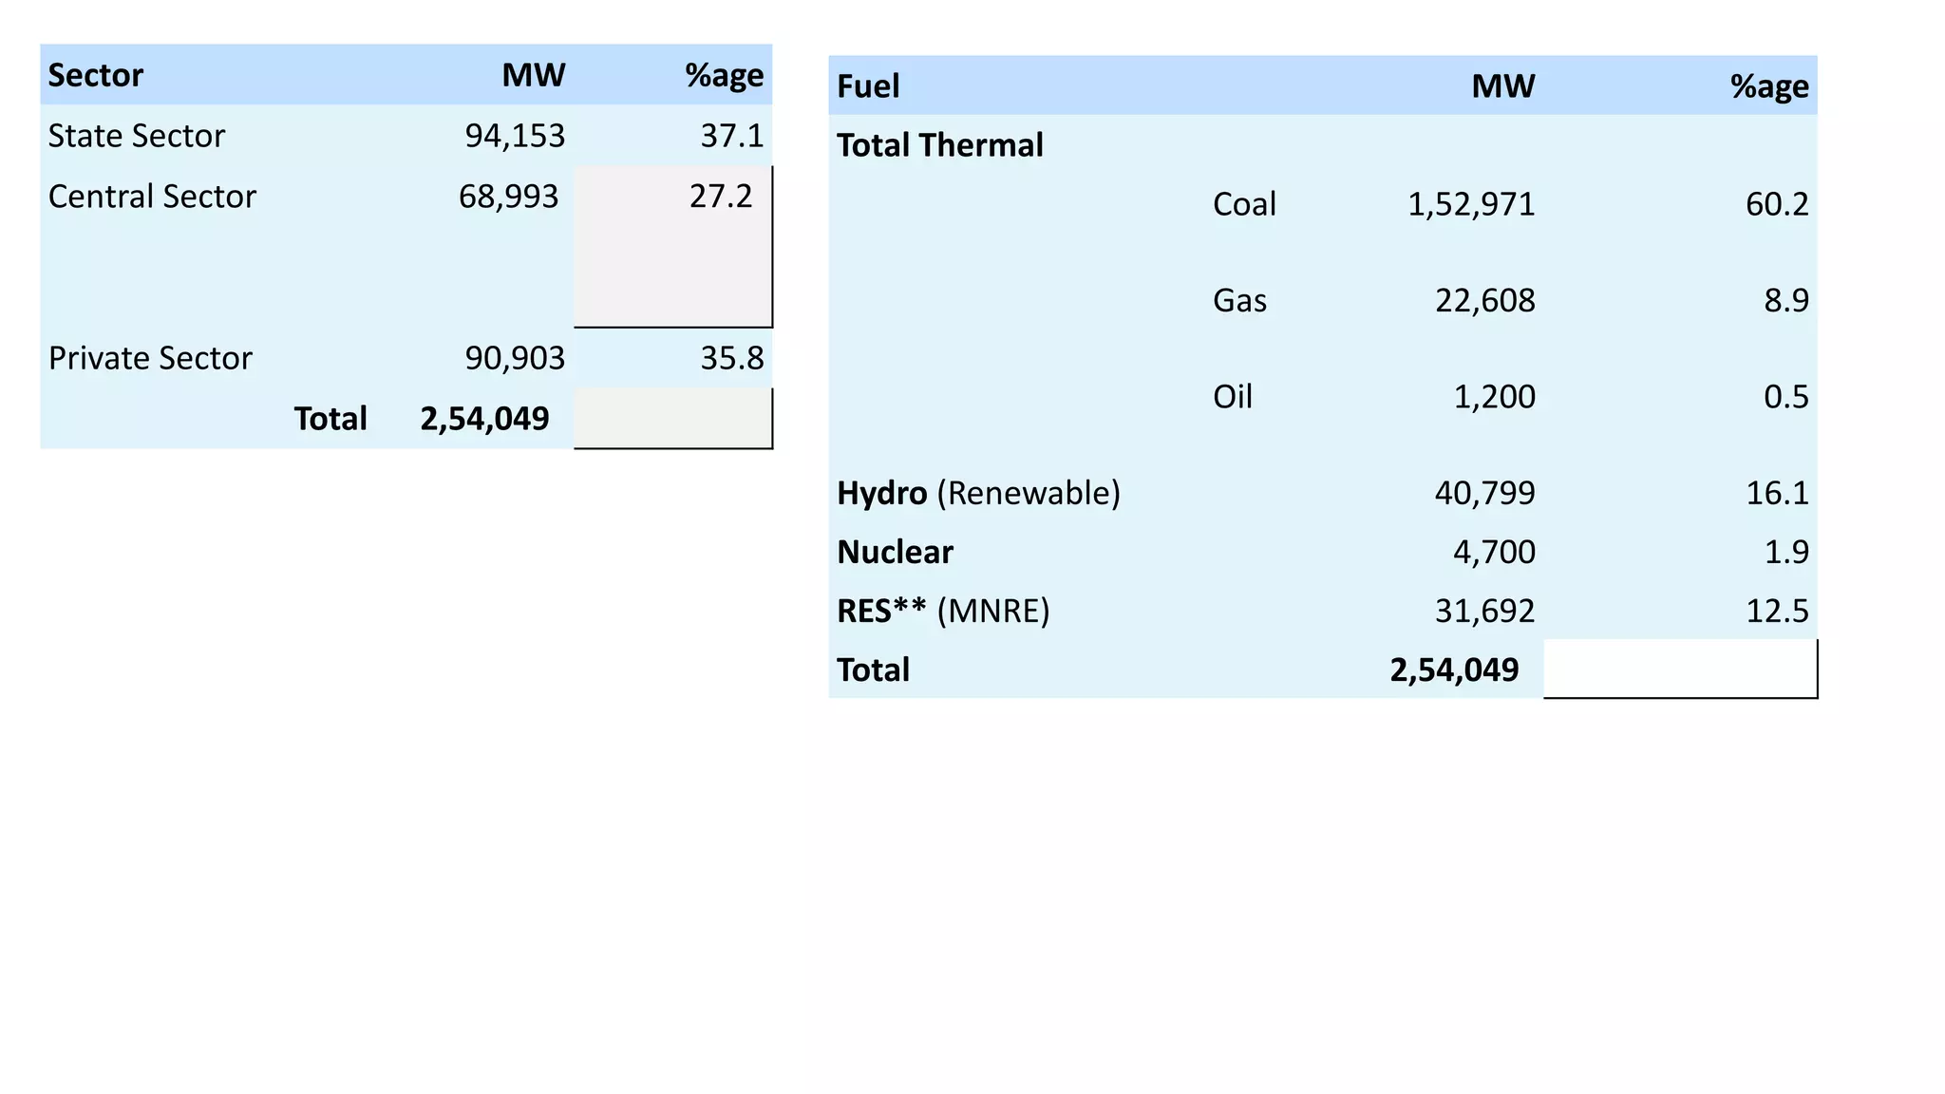Click the Fuel table %age header
The width and height of the screenshot is (1945, 1094).
[1768, 86]
